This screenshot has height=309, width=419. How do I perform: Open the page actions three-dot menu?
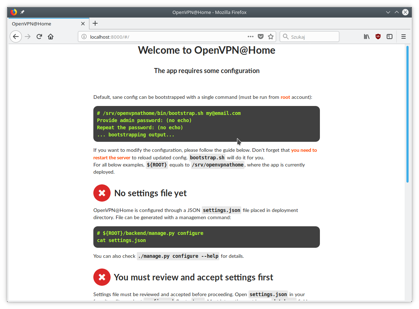pyautogui.click(x=251, y=37)
